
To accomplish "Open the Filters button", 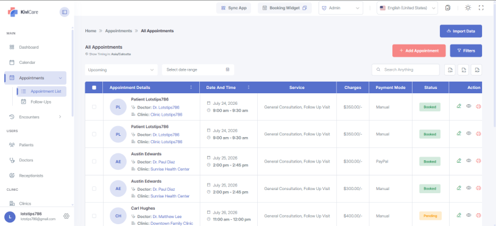I will (x=466, y=51).
